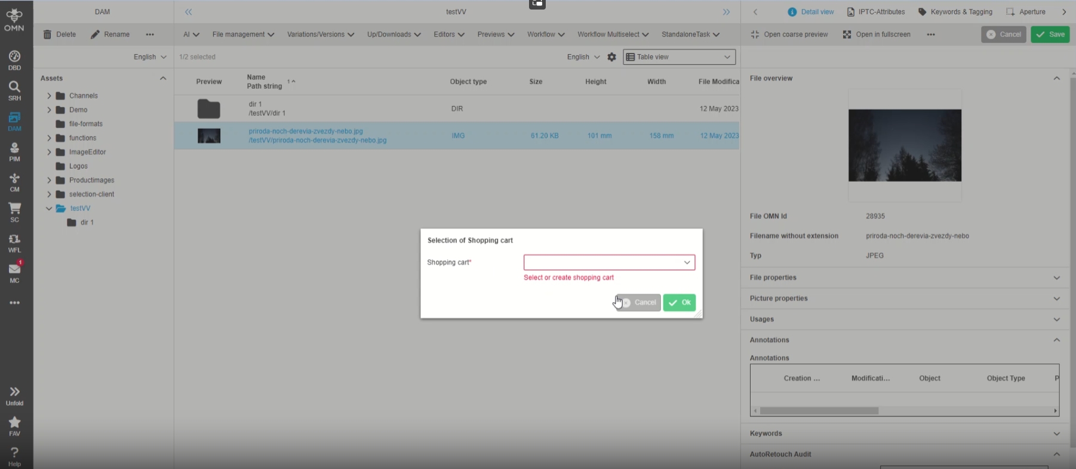Open the Workflow menu

click(x=546, y=35)
